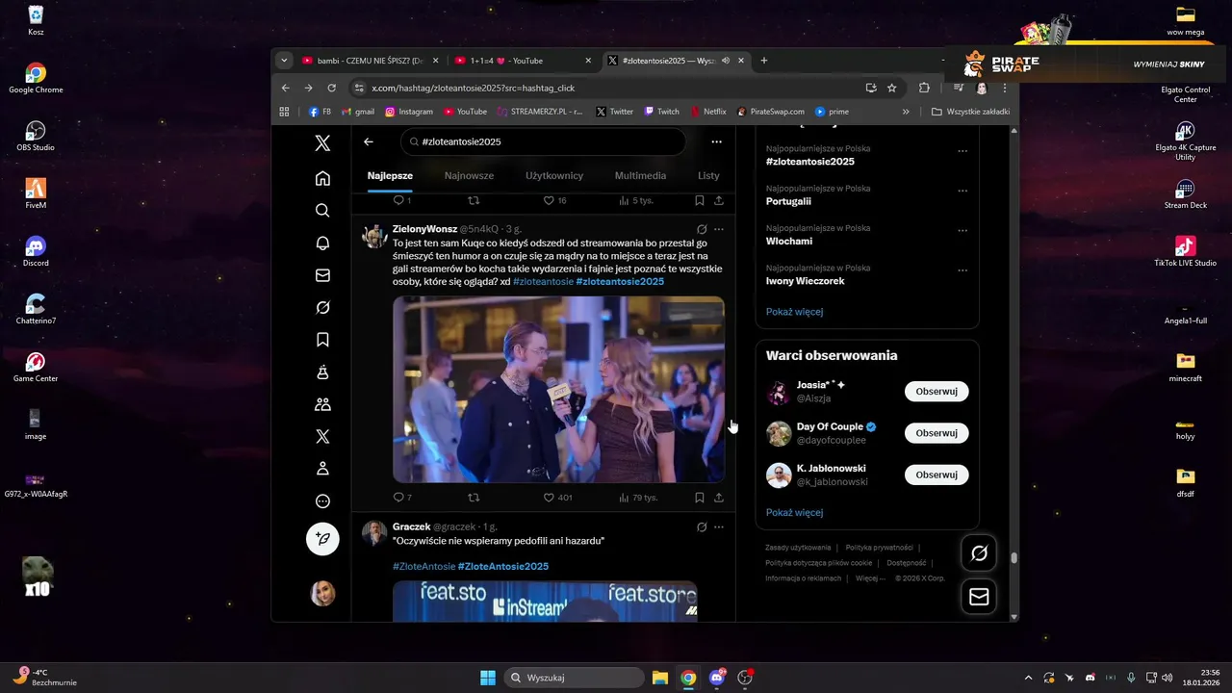Open Chrome extensions puzzle icon
The height and width of the screenshot is (693, 1232).
(x=924, y=88)
